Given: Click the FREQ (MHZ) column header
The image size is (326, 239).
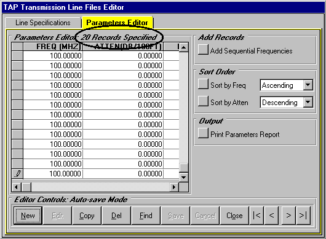Looking at the screenshot, I should [x=53, y=47].
